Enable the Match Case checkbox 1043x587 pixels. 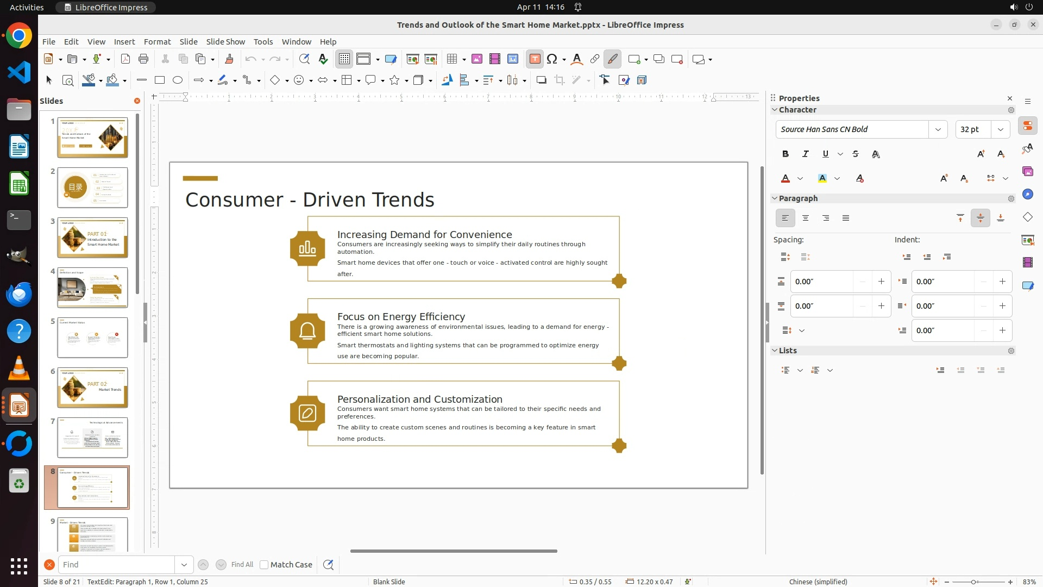[264, 565]
